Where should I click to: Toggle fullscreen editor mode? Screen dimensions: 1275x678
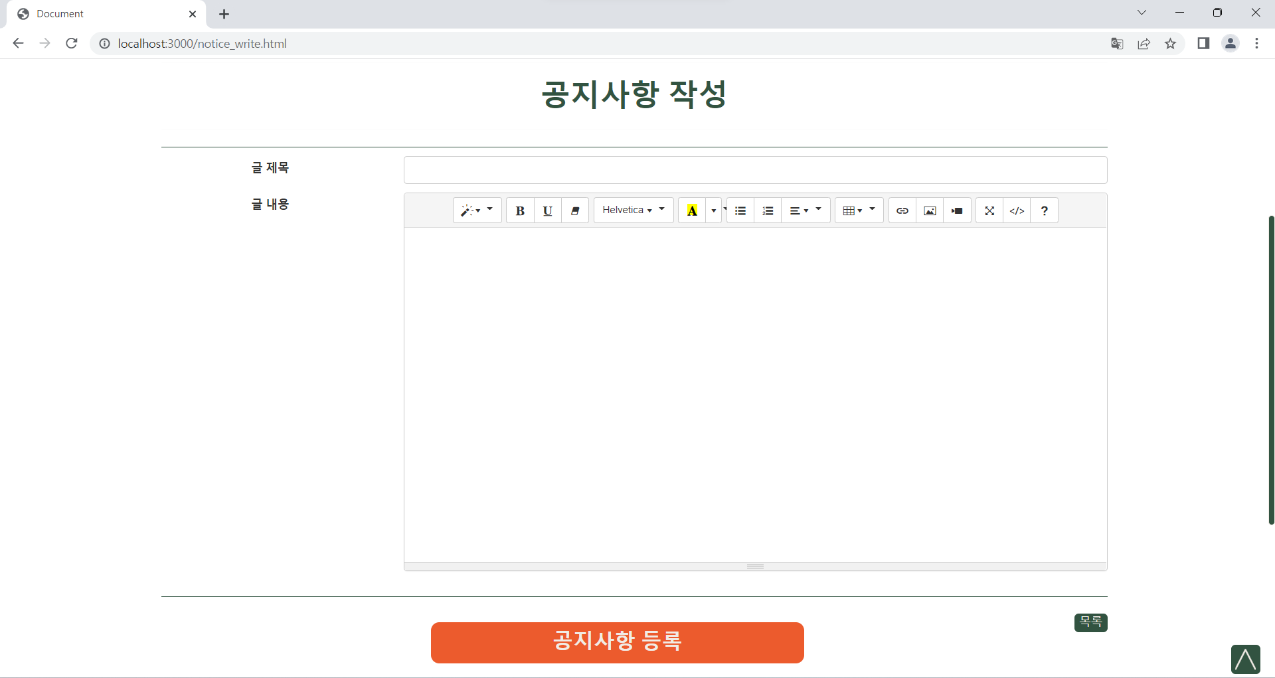(989, 211)
